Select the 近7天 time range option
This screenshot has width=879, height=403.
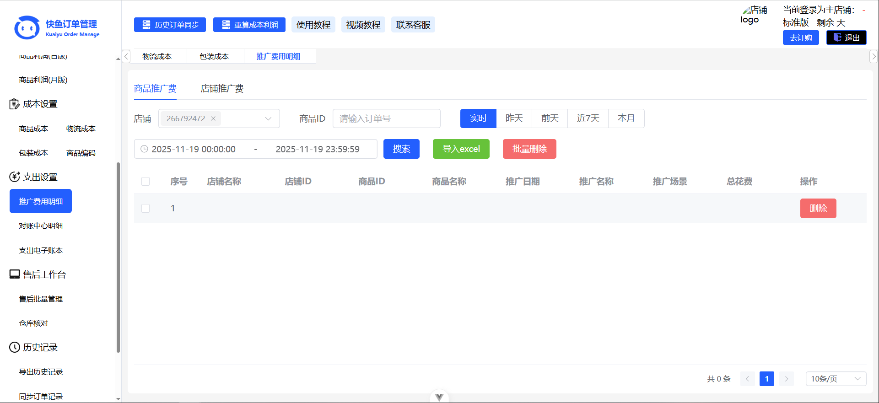[x=588, y=118]
